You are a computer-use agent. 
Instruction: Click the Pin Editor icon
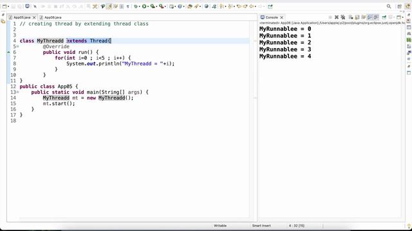(270, 6)
